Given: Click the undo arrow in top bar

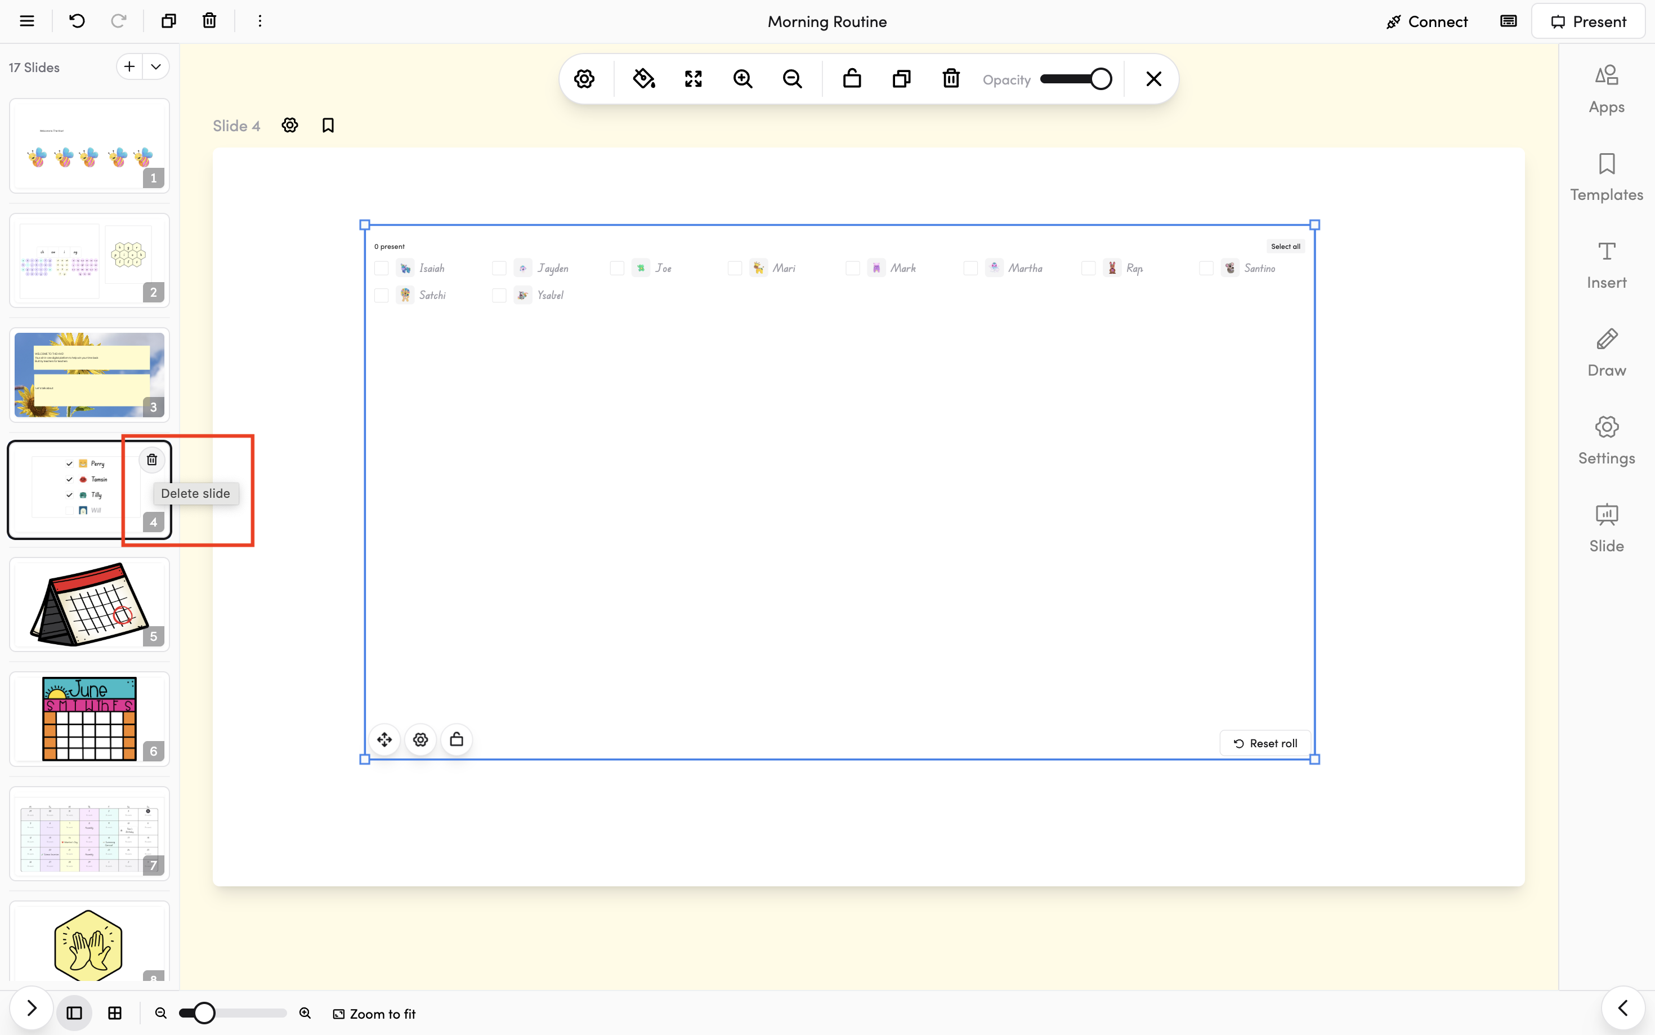Looking at the screenshot, I should 77,20.
